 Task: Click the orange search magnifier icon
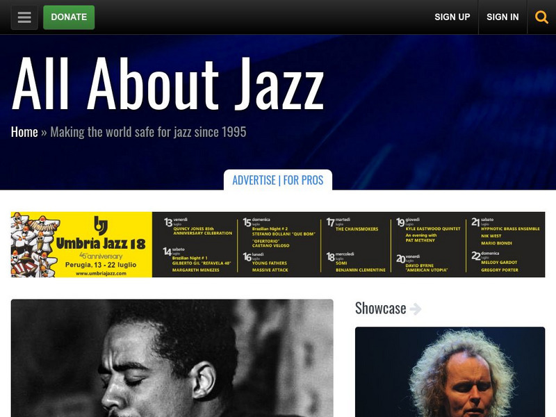[x=541, y=17]
